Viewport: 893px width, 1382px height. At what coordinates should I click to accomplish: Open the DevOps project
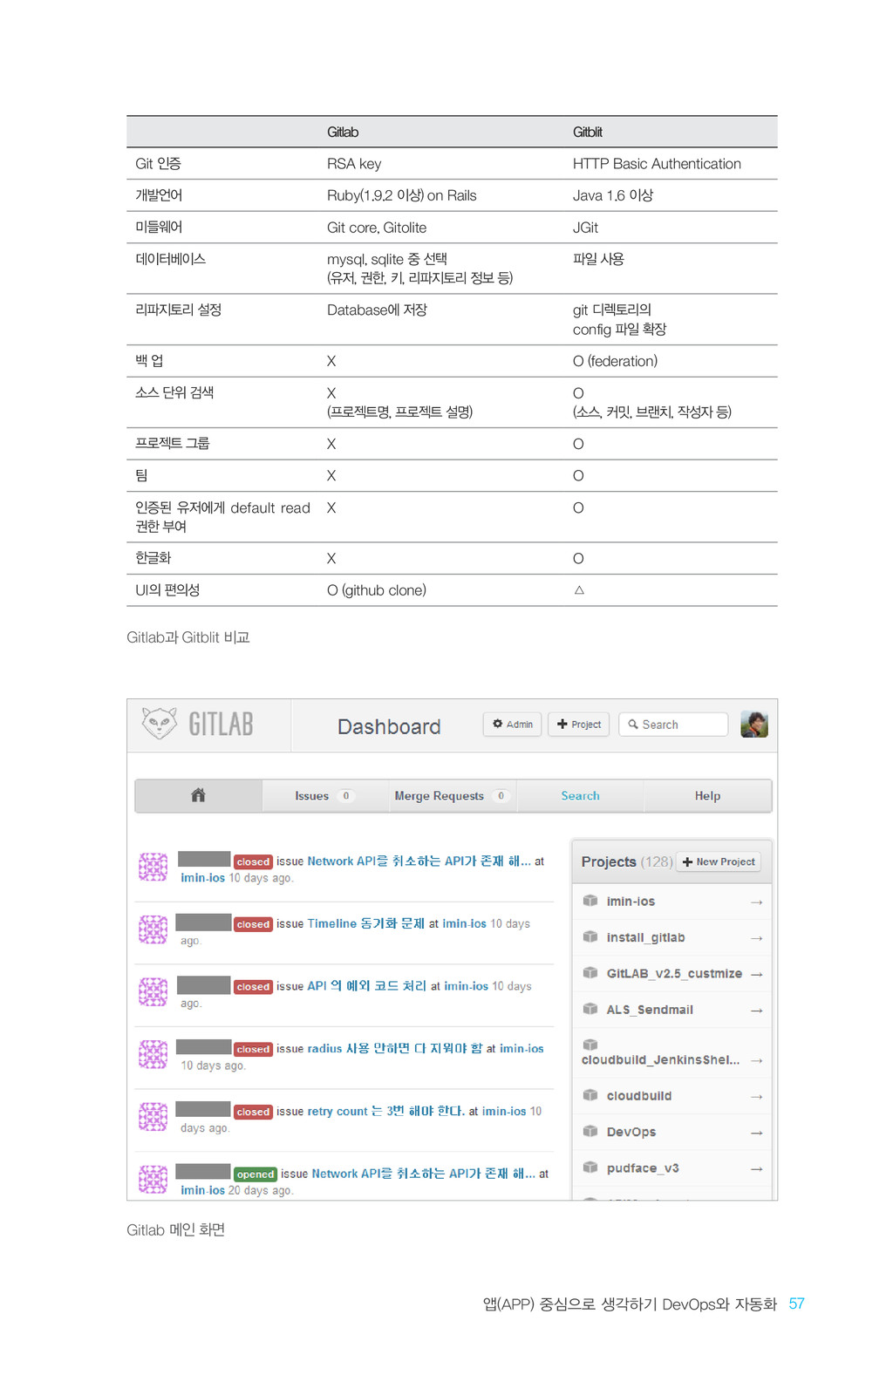(x=631, y=1133)
